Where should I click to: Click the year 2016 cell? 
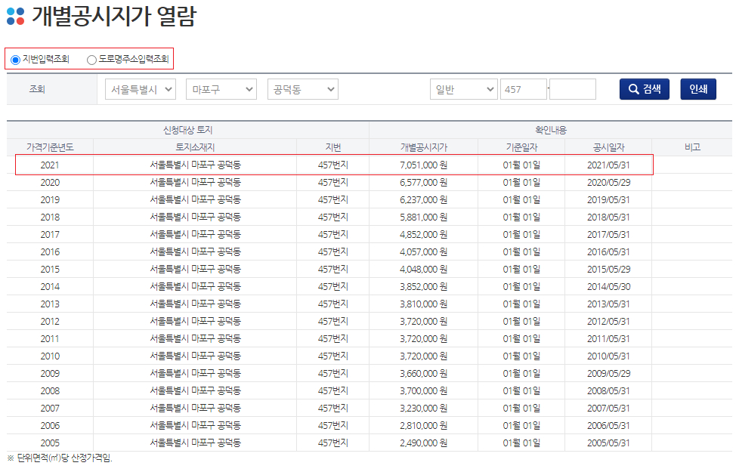pyautogui.click(x=50, y=251)
